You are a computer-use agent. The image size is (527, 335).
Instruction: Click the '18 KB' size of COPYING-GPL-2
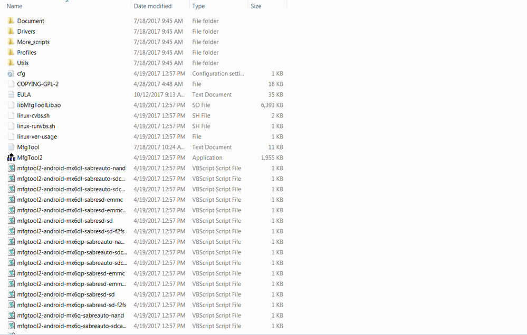(x=275, y=84)
